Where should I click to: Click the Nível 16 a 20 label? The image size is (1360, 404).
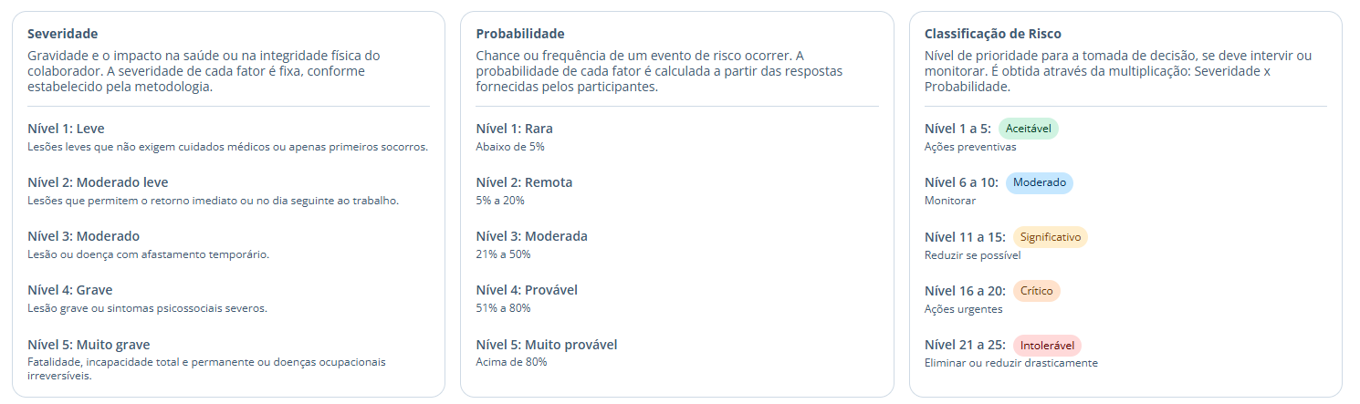[x=965, y=291]
